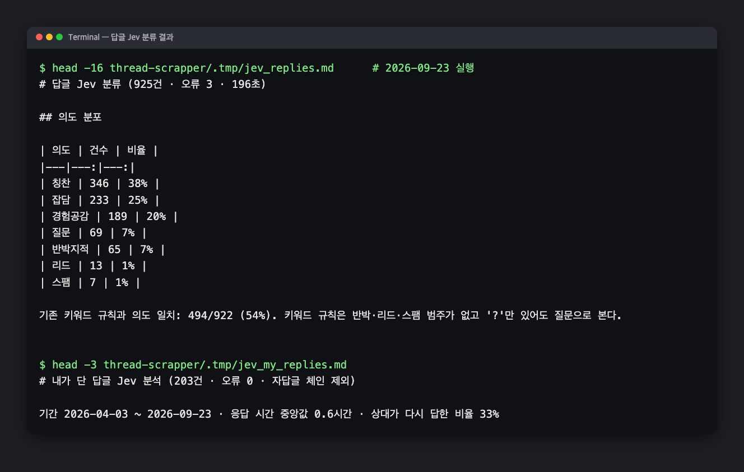Click the '스팸 | 7 | 1%' row
The width and height of the screenshot is (744, 472).
pos(90,283)
